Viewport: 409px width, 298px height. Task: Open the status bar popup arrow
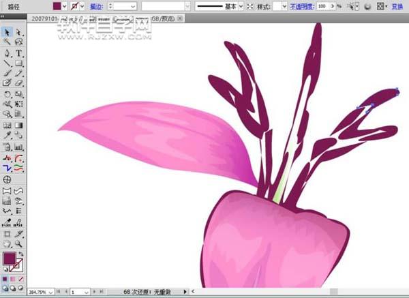[x=185, y=292]
